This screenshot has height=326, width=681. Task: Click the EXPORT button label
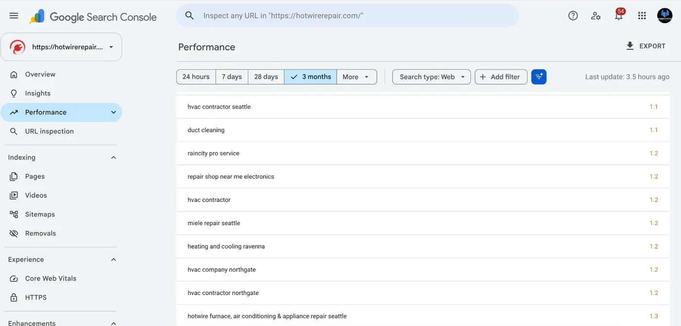tap(652, 46)
